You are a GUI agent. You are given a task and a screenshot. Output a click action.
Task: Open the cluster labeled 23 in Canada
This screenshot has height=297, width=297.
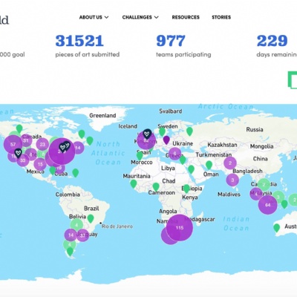point(42,145)
